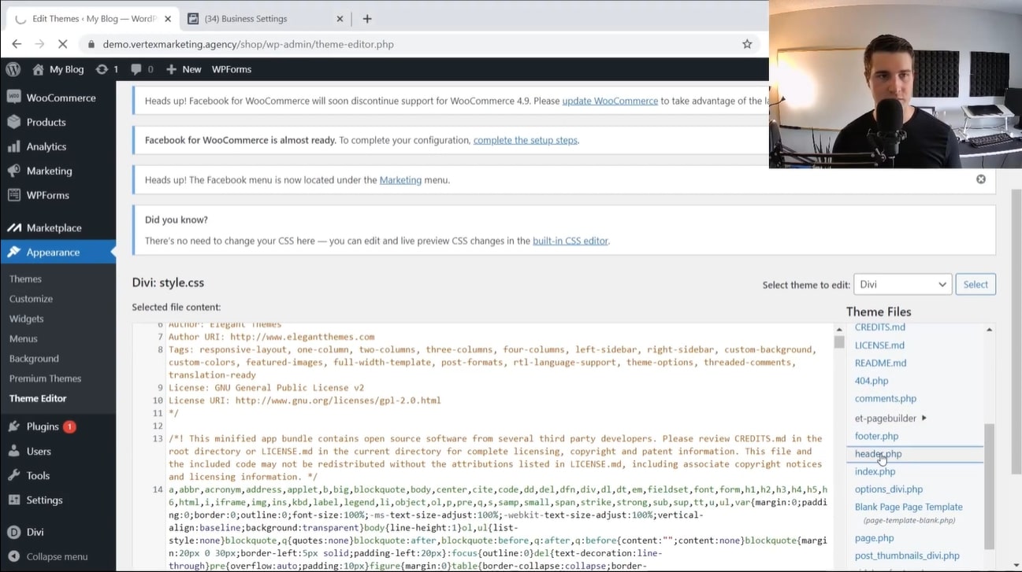Click the updates icon in admin bar
This screenshot has width=1022, height=572.
[102, 69]
